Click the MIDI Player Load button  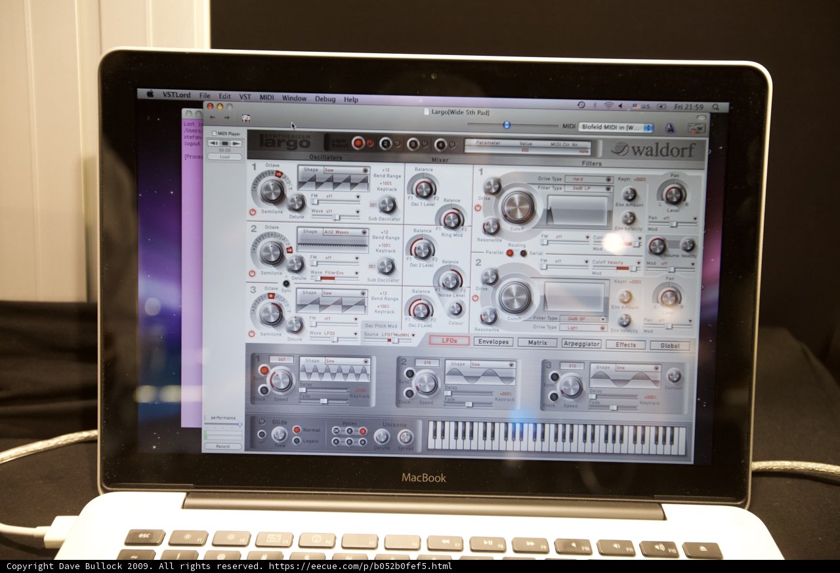[x=224, y=157]
